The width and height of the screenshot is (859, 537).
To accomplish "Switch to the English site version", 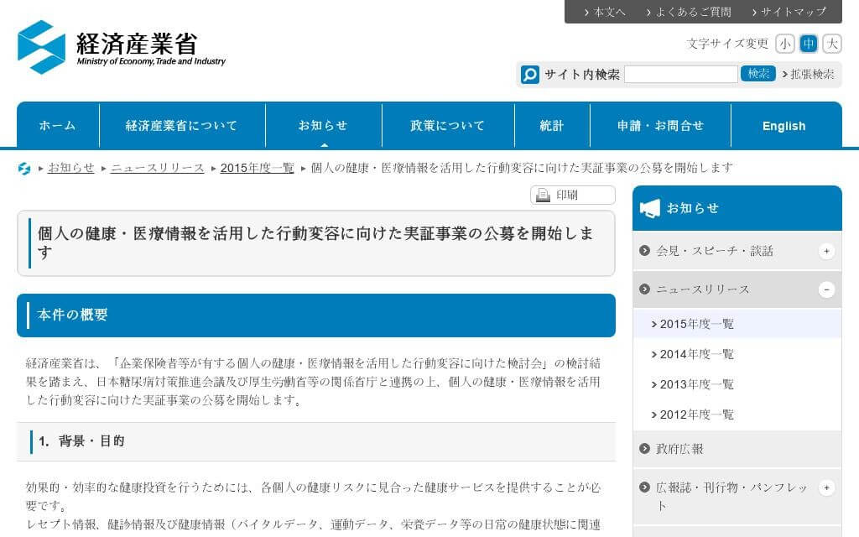I will click(x=784, y=126).
